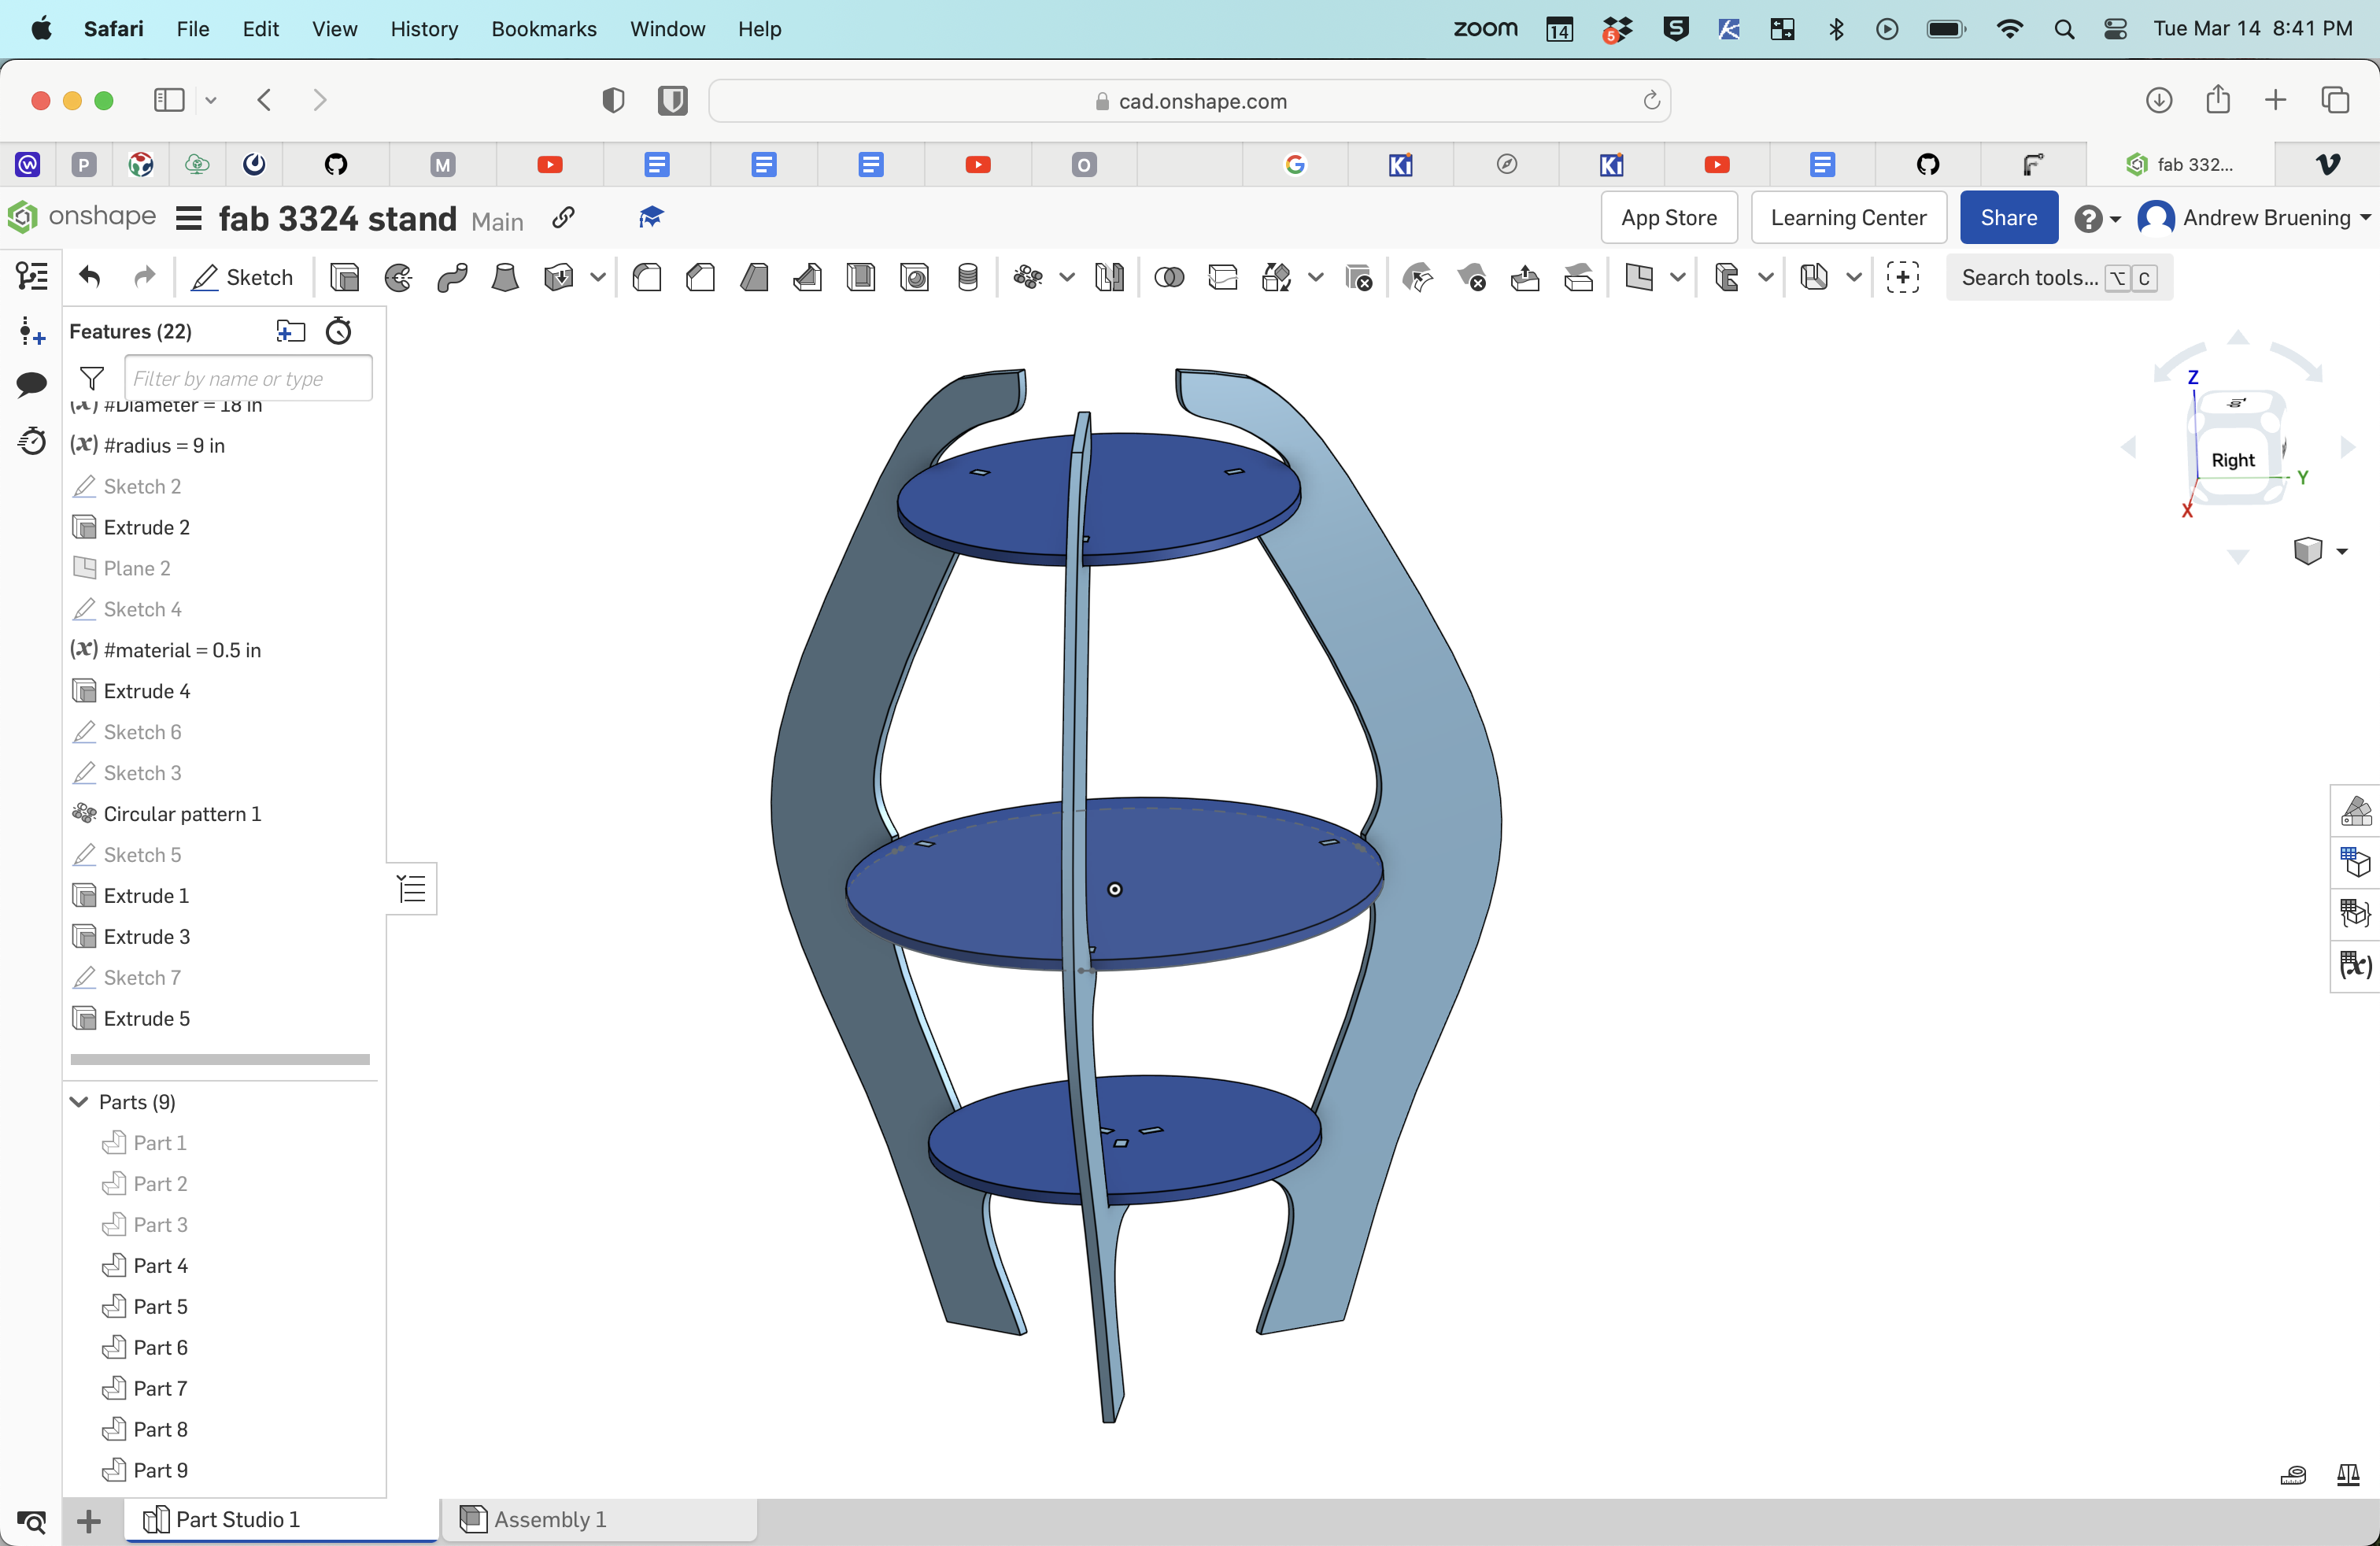The width and height of the screenshot is (2380, 1546).
Task: Toggle the collapsed feature list handle
Action: point(411,888)
